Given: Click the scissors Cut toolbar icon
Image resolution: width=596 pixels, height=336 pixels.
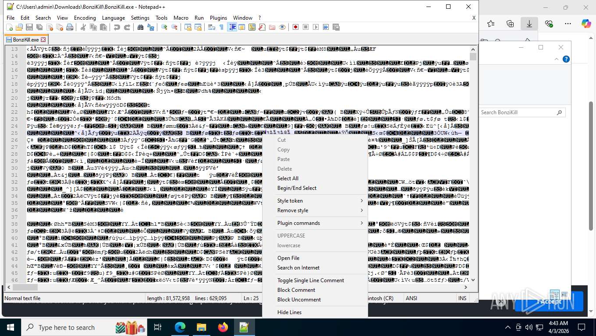Looking at the screenshot, I should [83, 27].
